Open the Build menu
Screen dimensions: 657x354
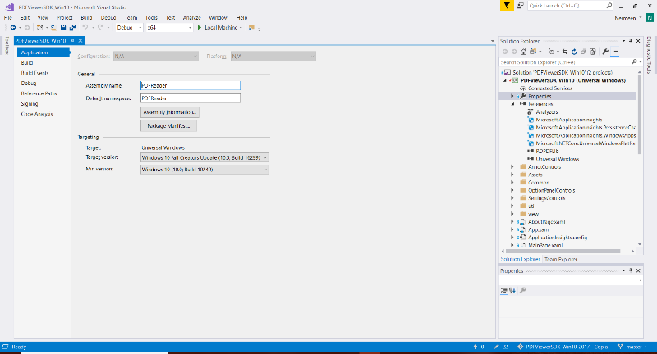point(86,16)
